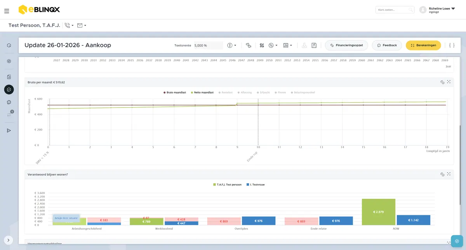
Task: Open the hamburger menu
Action: pos(7,11)
